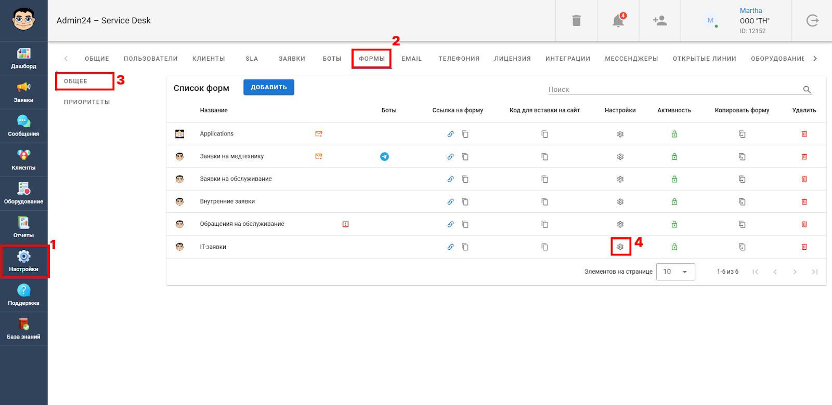The image size is (832, 405).
Task: Open form link for Обращения на обслуживание
Action: [x=450, y=224]
